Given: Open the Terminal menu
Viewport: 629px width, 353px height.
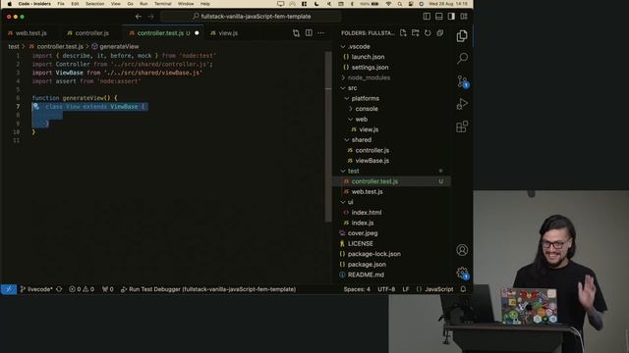Looking at the screenshot, I should pyautogui.click(x=163, y=4).
